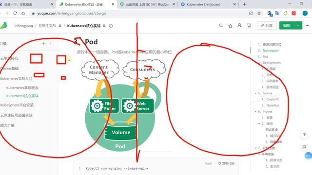Click the open-in-app icon in the address bar
312x175 pixels.
pyautogui.click(x=251, y=13)
